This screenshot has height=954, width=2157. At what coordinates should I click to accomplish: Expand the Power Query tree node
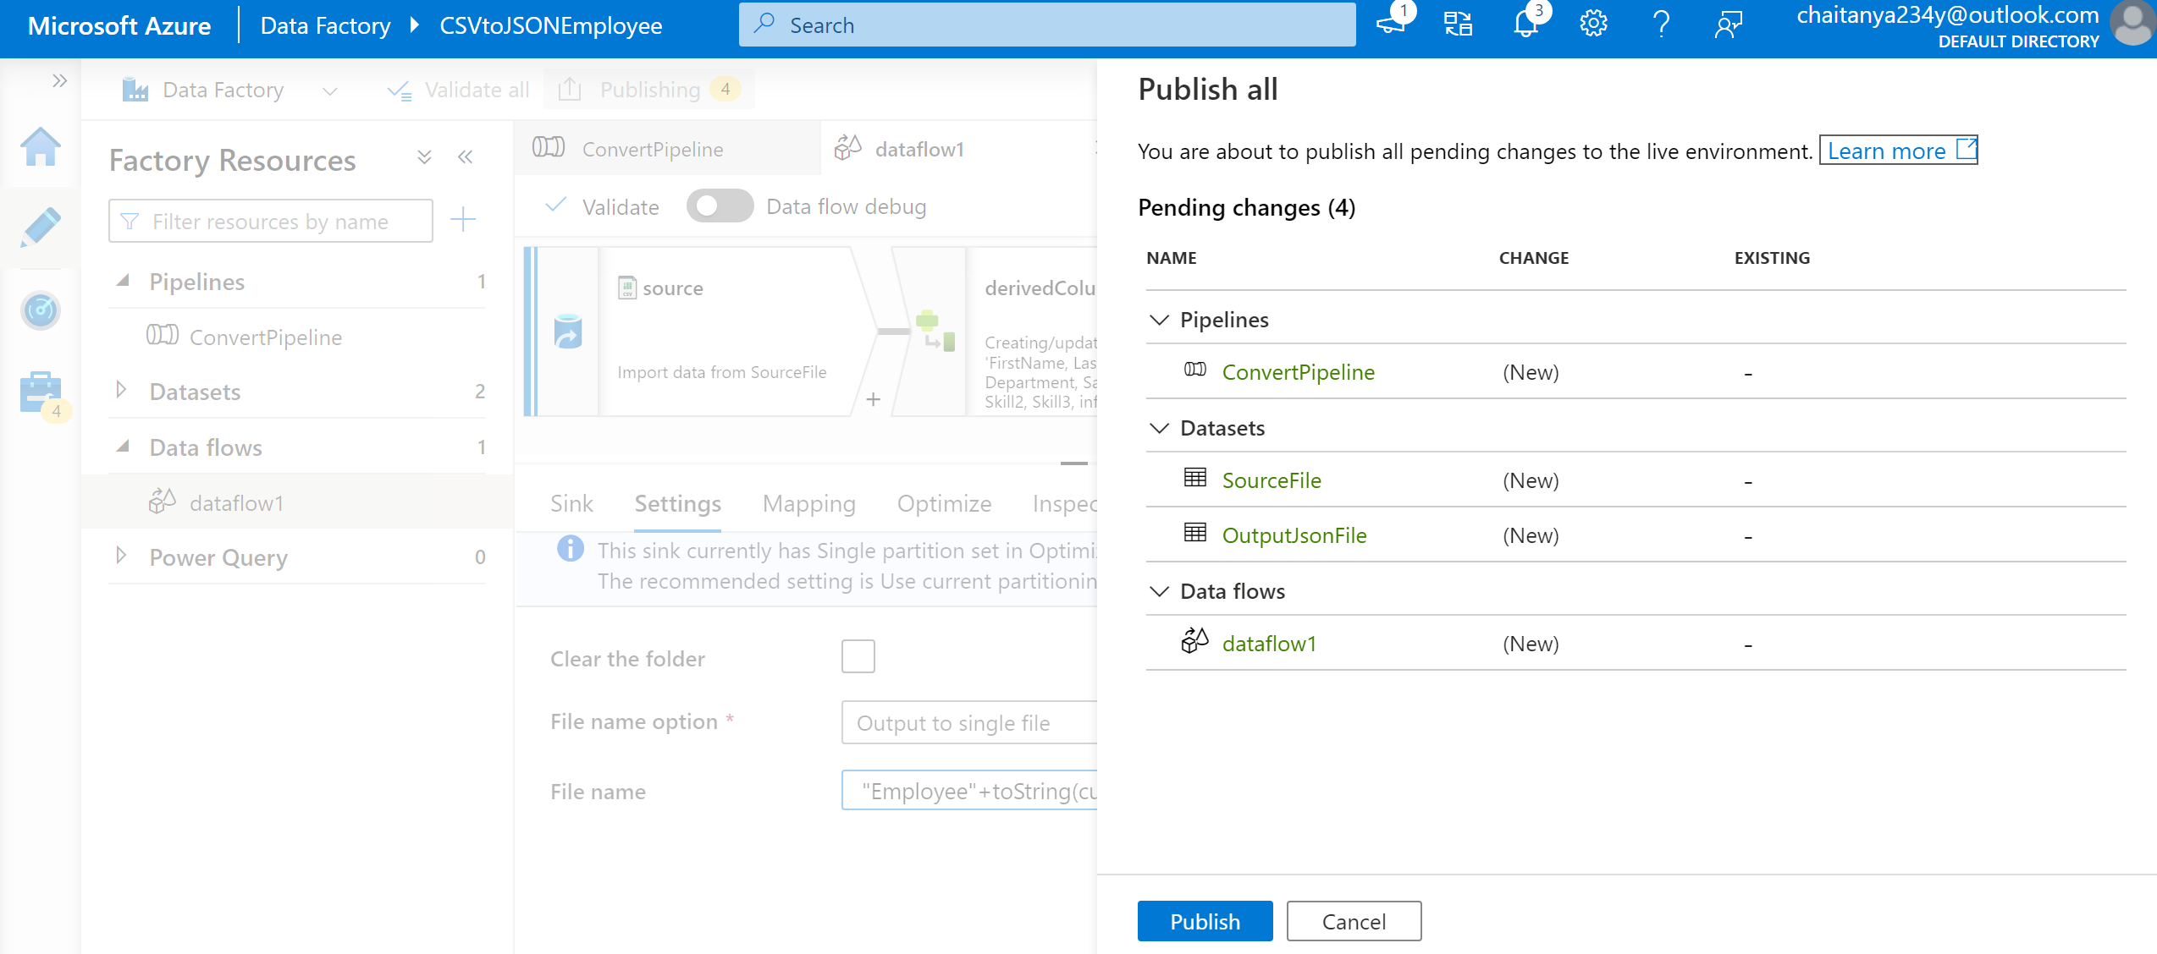121,556
